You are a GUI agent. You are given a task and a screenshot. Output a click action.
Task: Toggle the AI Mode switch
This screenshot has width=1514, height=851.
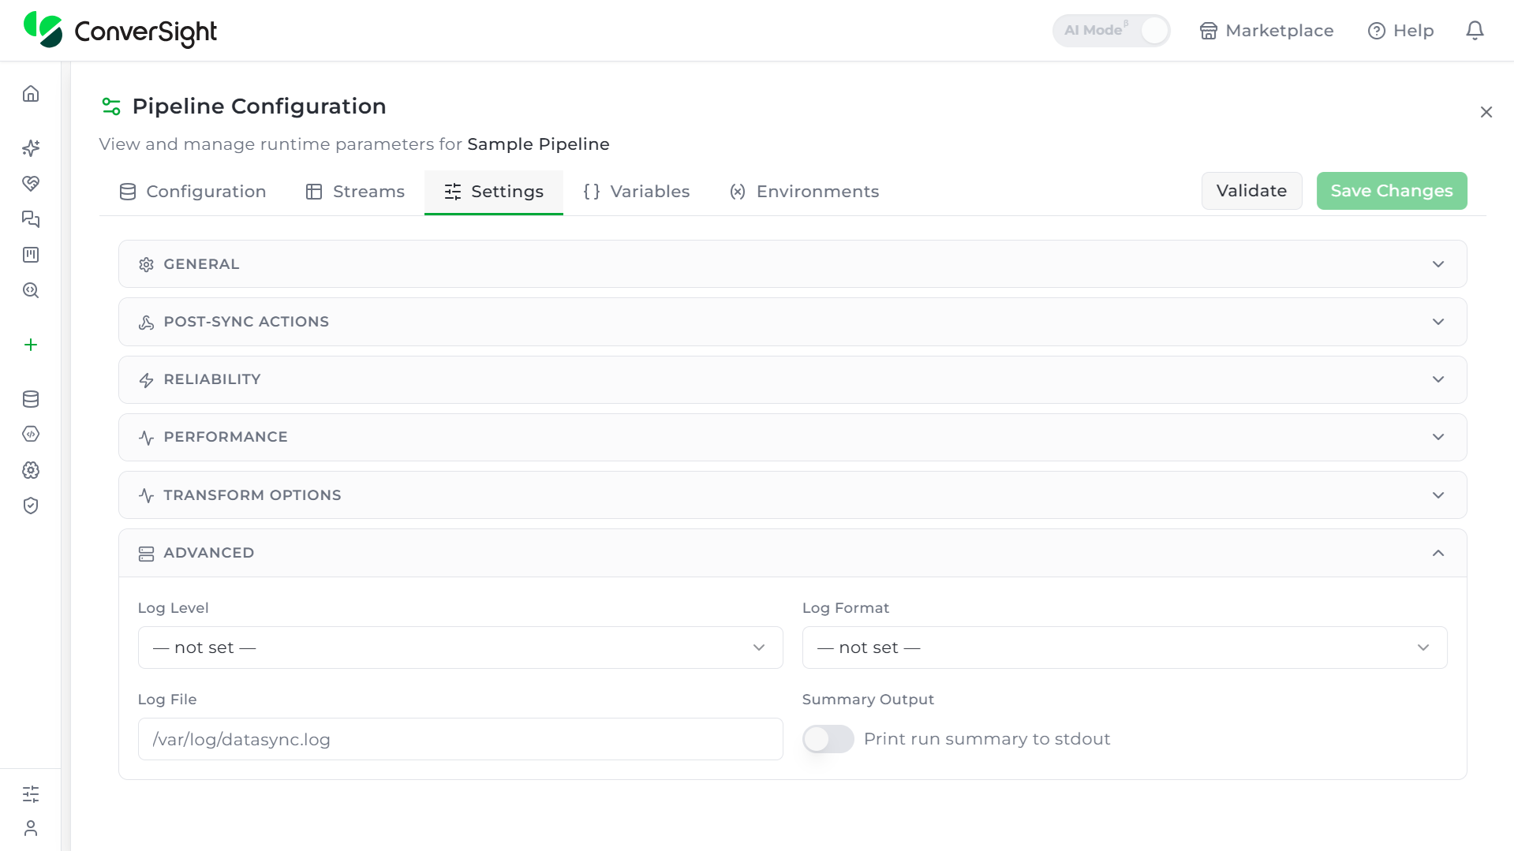coord(1111,31)
